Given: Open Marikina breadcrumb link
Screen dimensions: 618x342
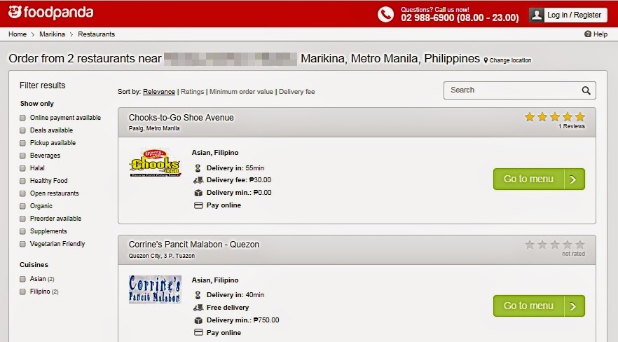Looking at the screenshot, I should point(52,34).
